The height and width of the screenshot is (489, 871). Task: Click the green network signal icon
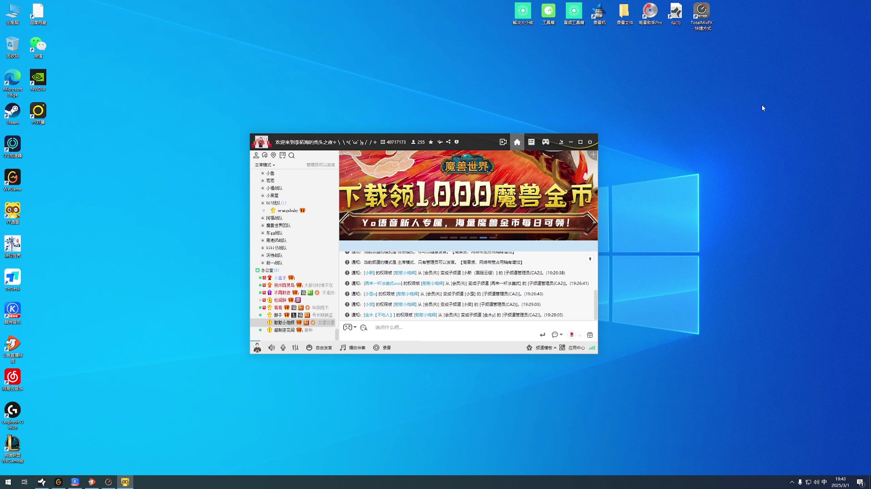click(592, 348)
